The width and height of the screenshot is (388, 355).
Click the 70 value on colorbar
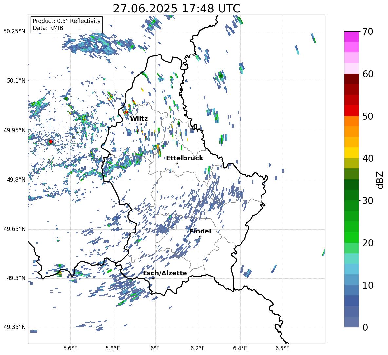click(x=368, y=32)
